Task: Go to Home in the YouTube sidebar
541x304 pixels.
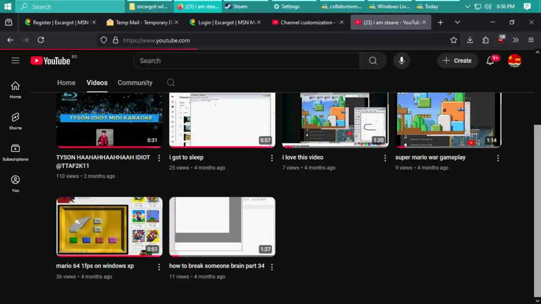Action: click(15, 90)
